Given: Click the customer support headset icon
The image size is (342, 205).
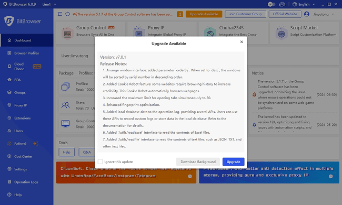Looking at the screenshot, I should point(282,4).
